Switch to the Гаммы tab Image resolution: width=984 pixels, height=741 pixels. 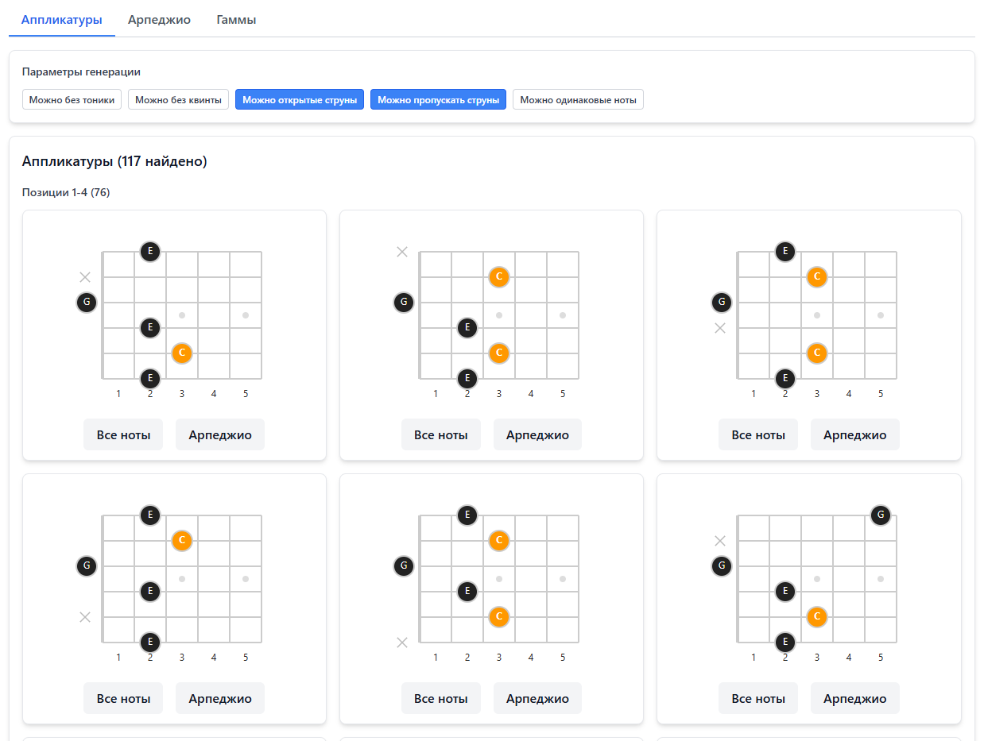pos(236,20)
